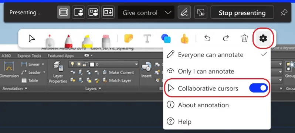
Task: Pick the red pen tool
Action: click(68, 41)
